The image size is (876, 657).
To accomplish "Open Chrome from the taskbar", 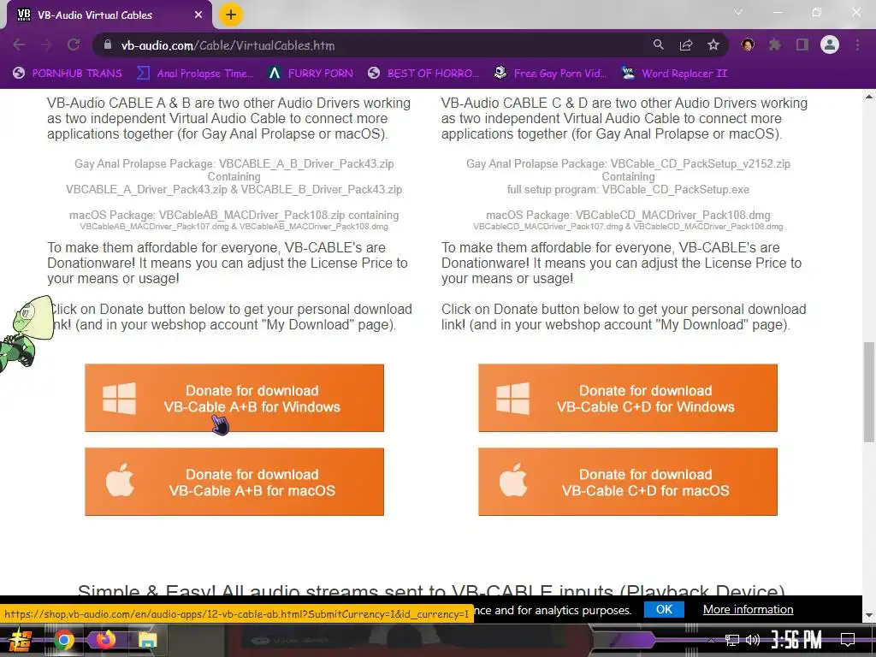I will tap(63, 640).
